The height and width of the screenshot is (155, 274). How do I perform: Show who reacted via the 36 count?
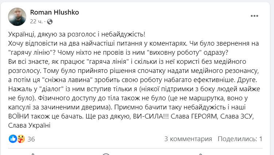[31, 139]
